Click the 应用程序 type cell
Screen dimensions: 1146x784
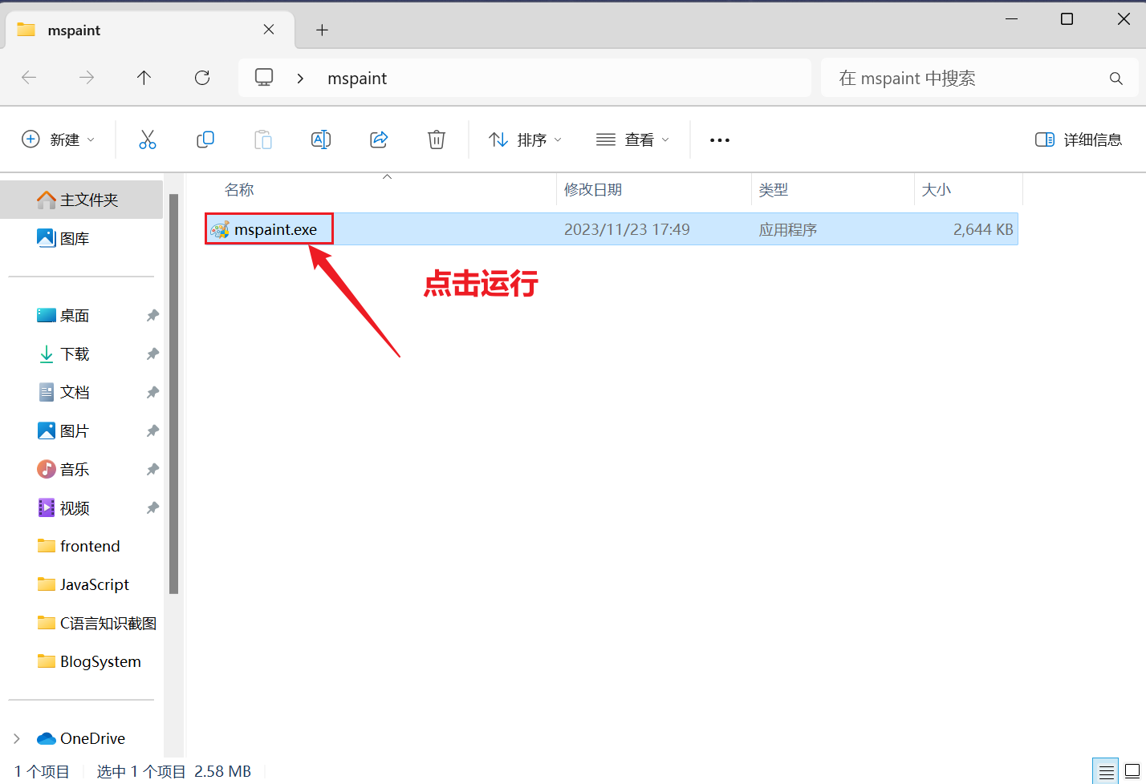tap(788, 230)
